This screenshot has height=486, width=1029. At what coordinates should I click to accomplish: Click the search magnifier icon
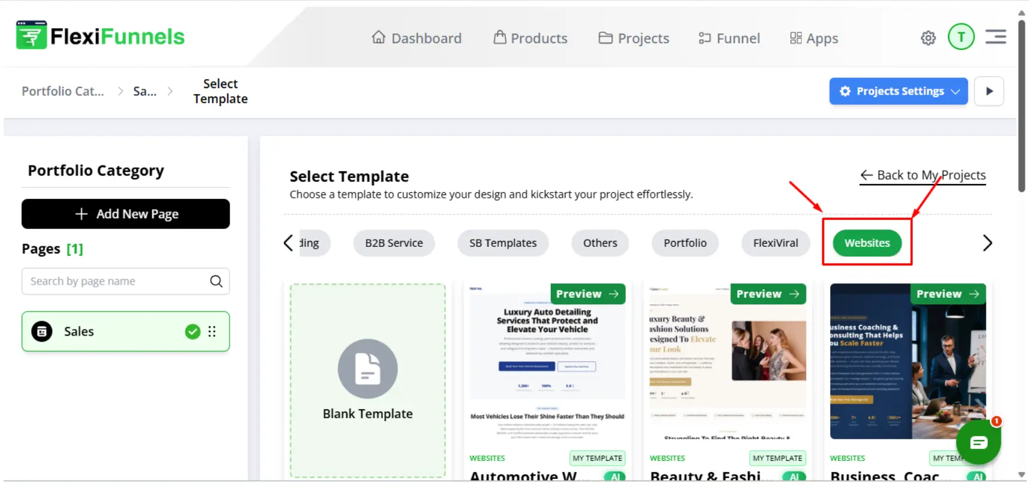(216, 281)
